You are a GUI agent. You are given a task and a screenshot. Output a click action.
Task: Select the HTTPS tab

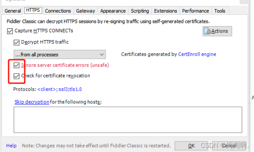pos(33,11)
